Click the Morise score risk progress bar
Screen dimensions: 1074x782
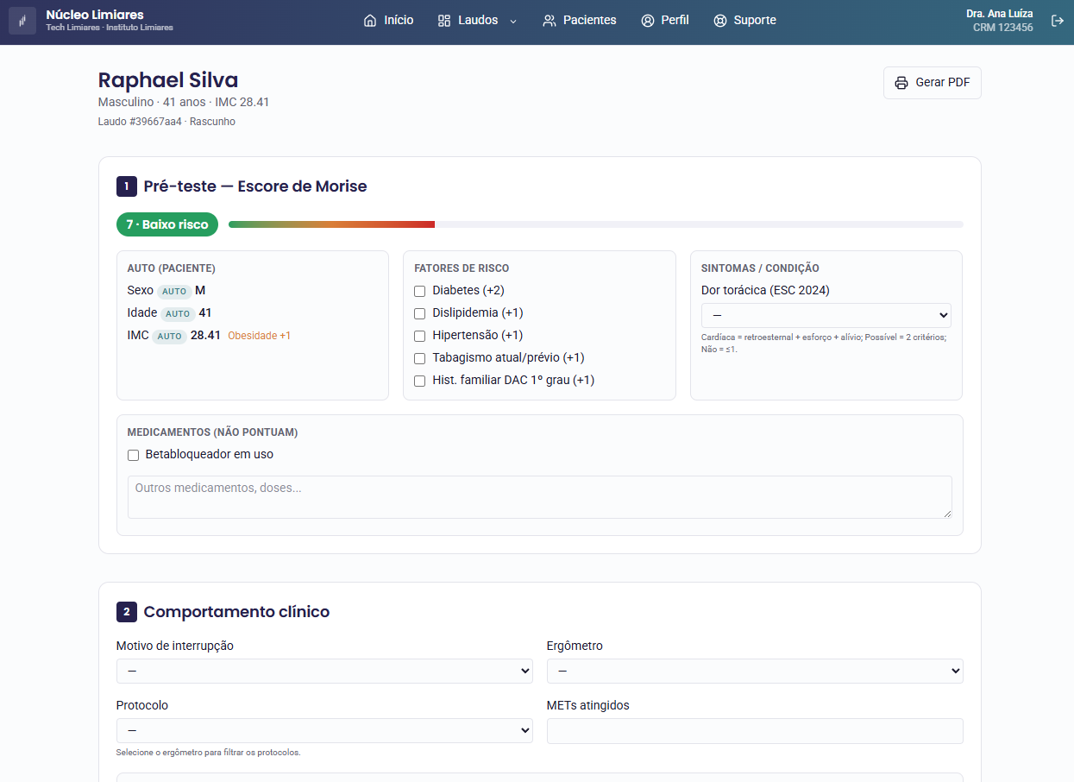(596, 224)
